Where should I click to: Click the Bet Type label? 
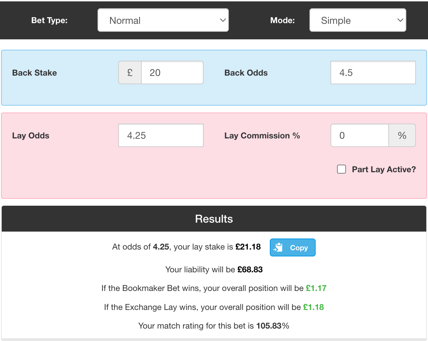[x=49, y=20]
